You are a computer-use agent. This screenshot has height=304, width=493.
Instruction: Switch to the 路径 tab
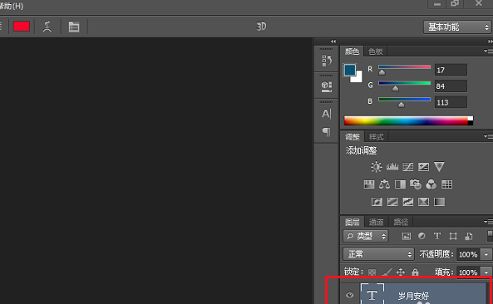(x=401, y=222)
